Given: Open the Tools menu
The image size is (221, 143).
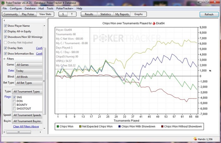Looking at the screenshot, I should (x=50, y=9).
